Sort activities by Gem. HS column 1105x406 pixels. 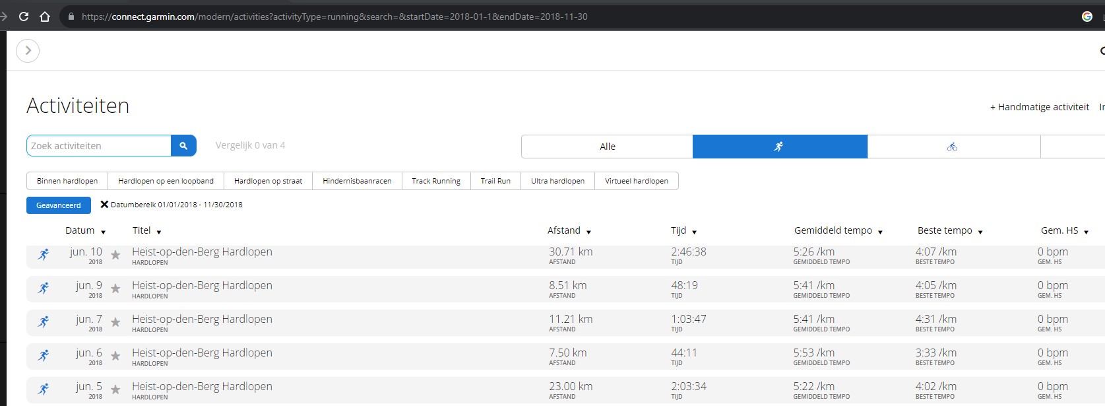[x=1065, y=230]
